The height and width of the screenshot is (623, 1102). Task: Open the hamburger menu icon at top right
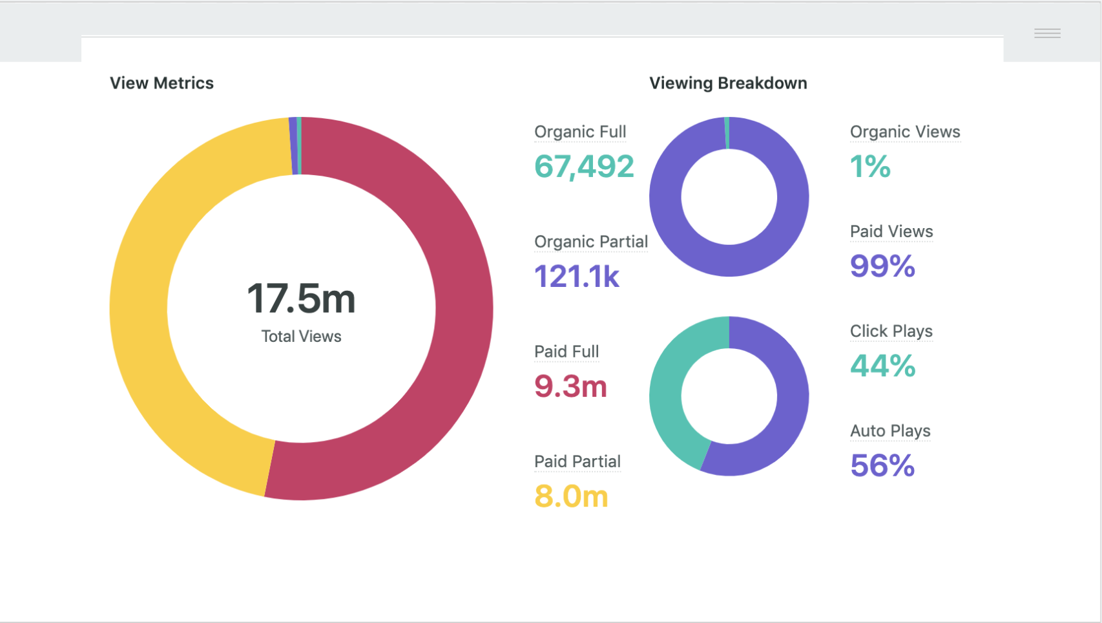point(1047,34)
